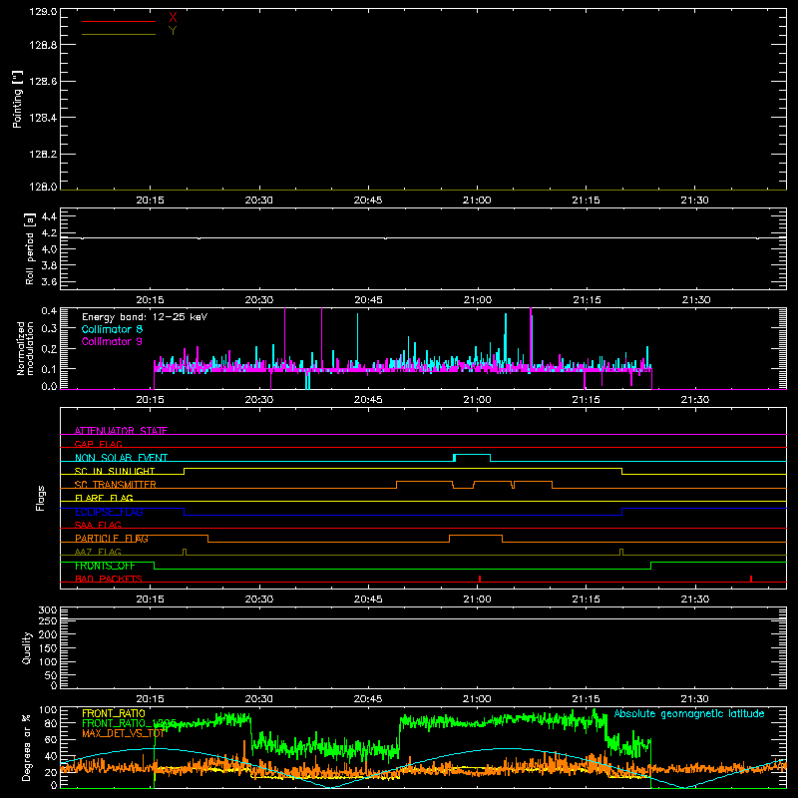This screenshot has height=798, width=798.
Task: Click the orange MAX_DET_VS_TOT legend entry
Action: coord(124,733)
